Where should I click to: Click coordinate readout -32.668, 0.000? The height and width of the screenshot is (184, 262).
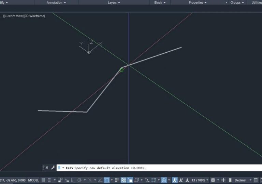click(x=13, y=180)
